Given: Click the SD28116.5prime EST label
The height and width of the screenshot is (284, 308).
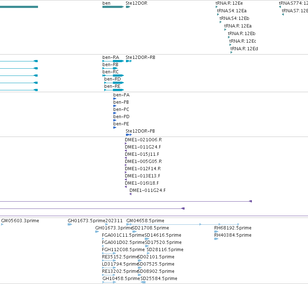Looking at the screenshot, I should [x=165, y=250].
